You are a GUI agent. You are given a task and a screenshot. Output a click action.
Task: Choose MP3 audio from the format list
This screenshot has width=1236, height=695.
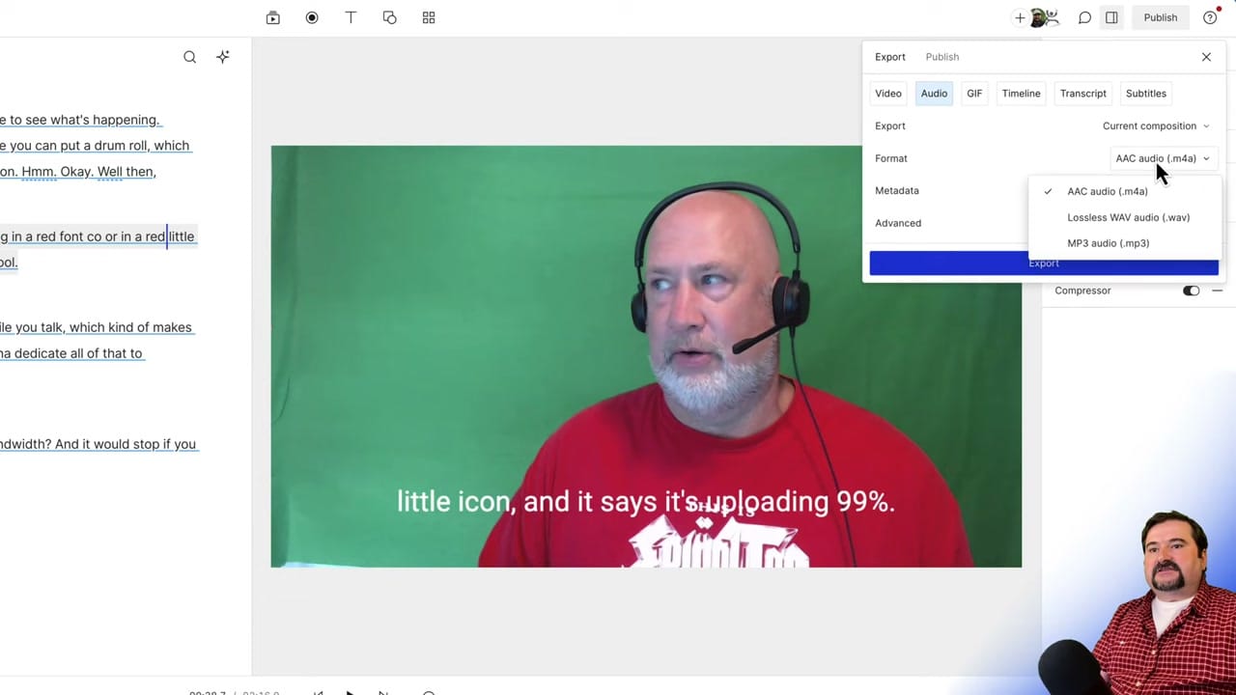(1108, 242)
